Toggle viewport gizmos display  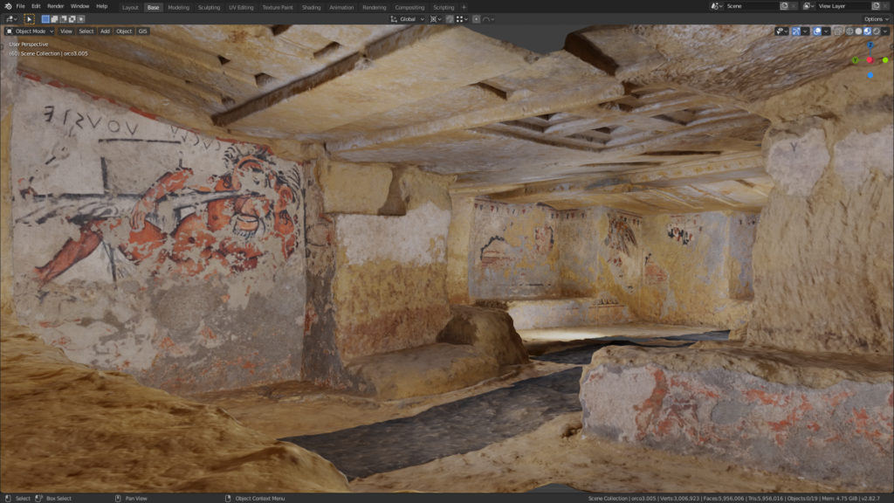[x=796, y=31]
